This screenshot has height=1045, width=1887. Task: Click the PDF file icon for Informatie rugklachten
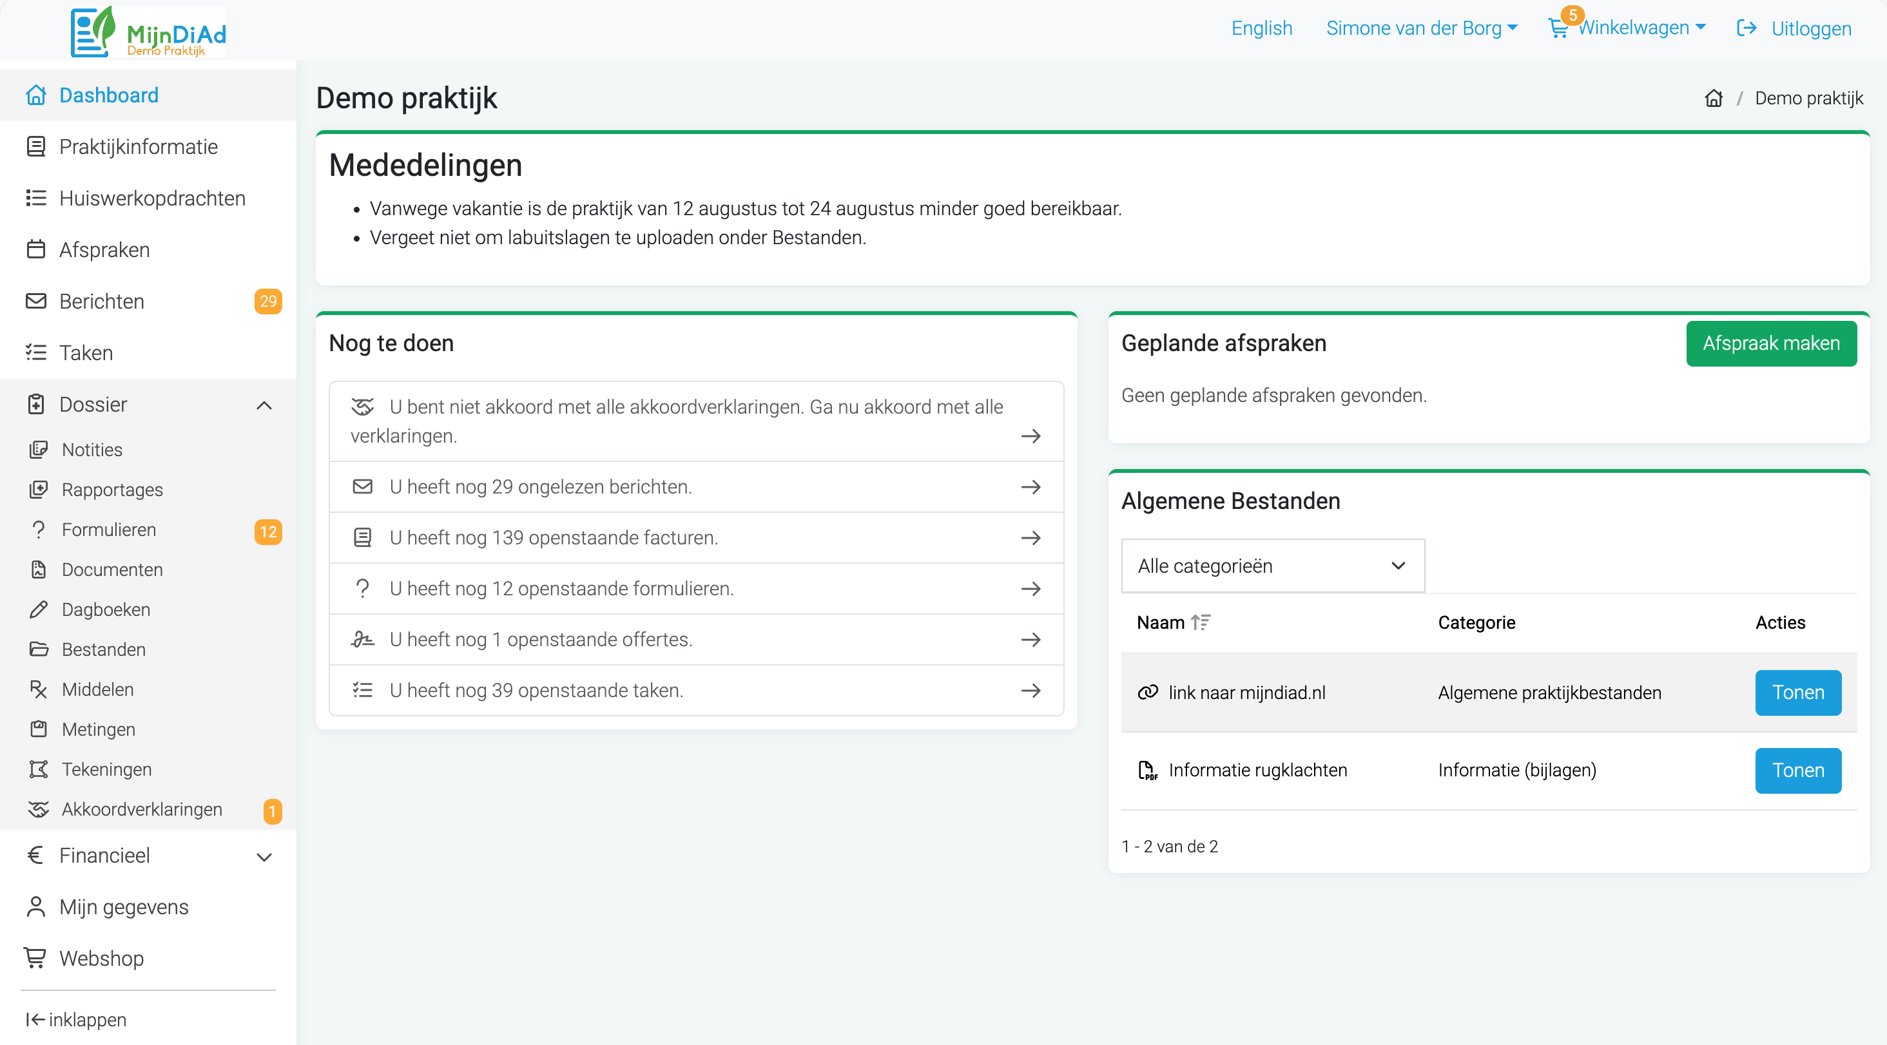[x=1147, y=771]
